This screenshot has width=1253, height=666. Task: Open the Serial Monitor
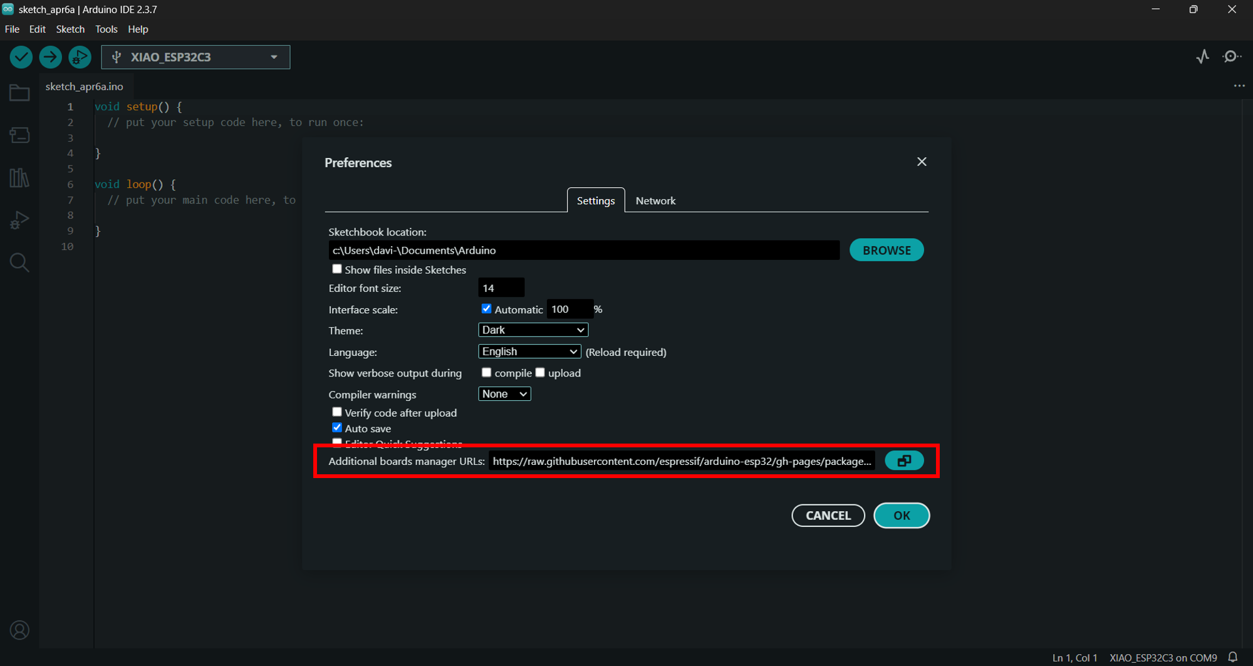(1232, 57)
